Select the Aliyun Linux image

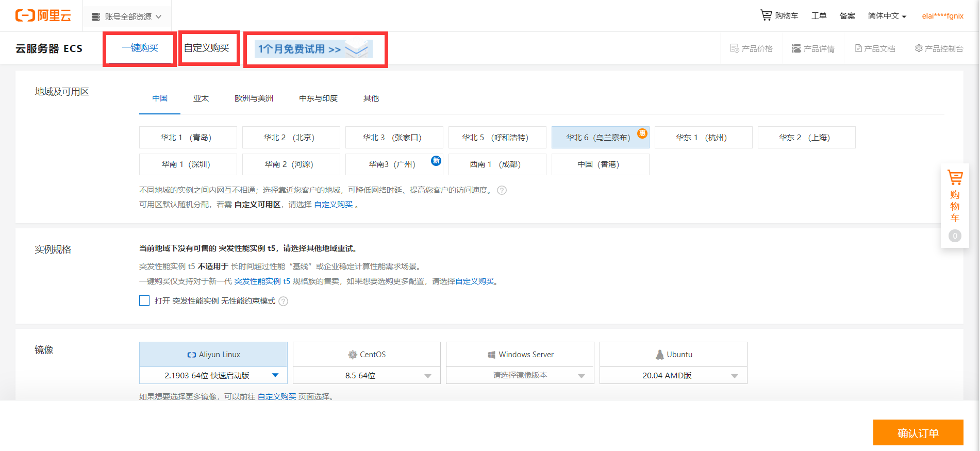tap(213, 355)
